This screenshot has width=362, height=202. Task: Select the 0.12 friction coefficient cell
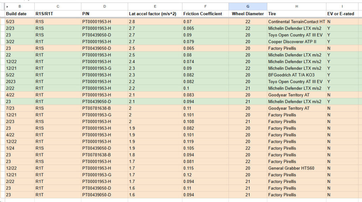[205, 175]
